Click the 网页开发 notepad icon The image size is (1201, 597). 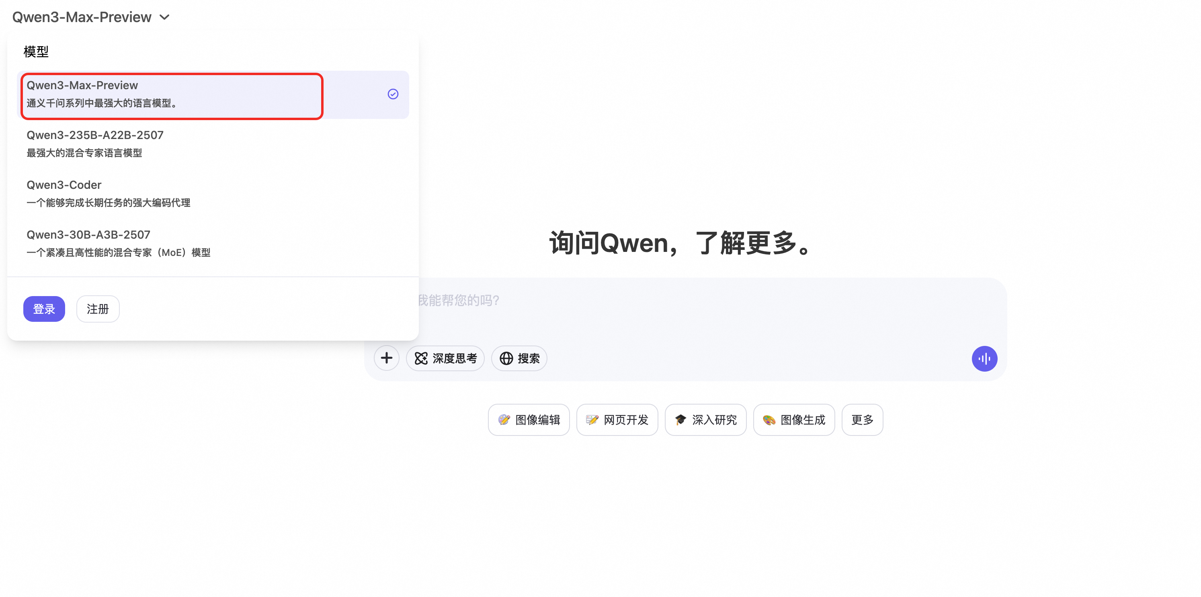[592, 420]
